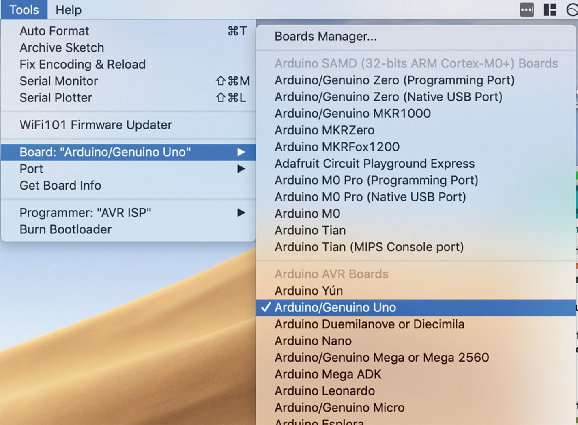The width and height of the screenshot is (578, 425).
Task: Expand Programmer: AVR ISP submenu
Action: 128,212
